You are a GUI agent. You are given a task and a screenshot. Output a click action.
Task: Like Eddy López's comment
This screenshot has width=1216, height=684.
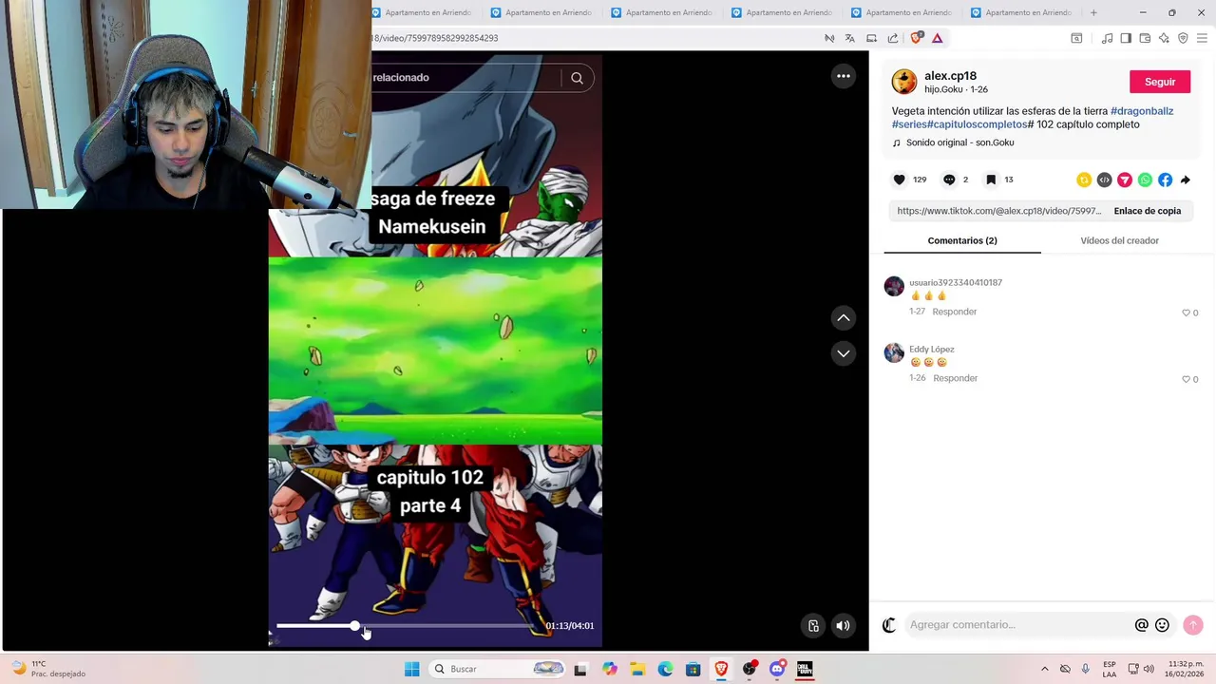(x=1186, y=379)
